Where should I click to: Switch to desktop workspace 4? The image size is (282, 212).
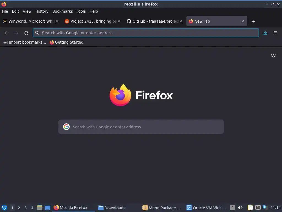pos(32,208)
